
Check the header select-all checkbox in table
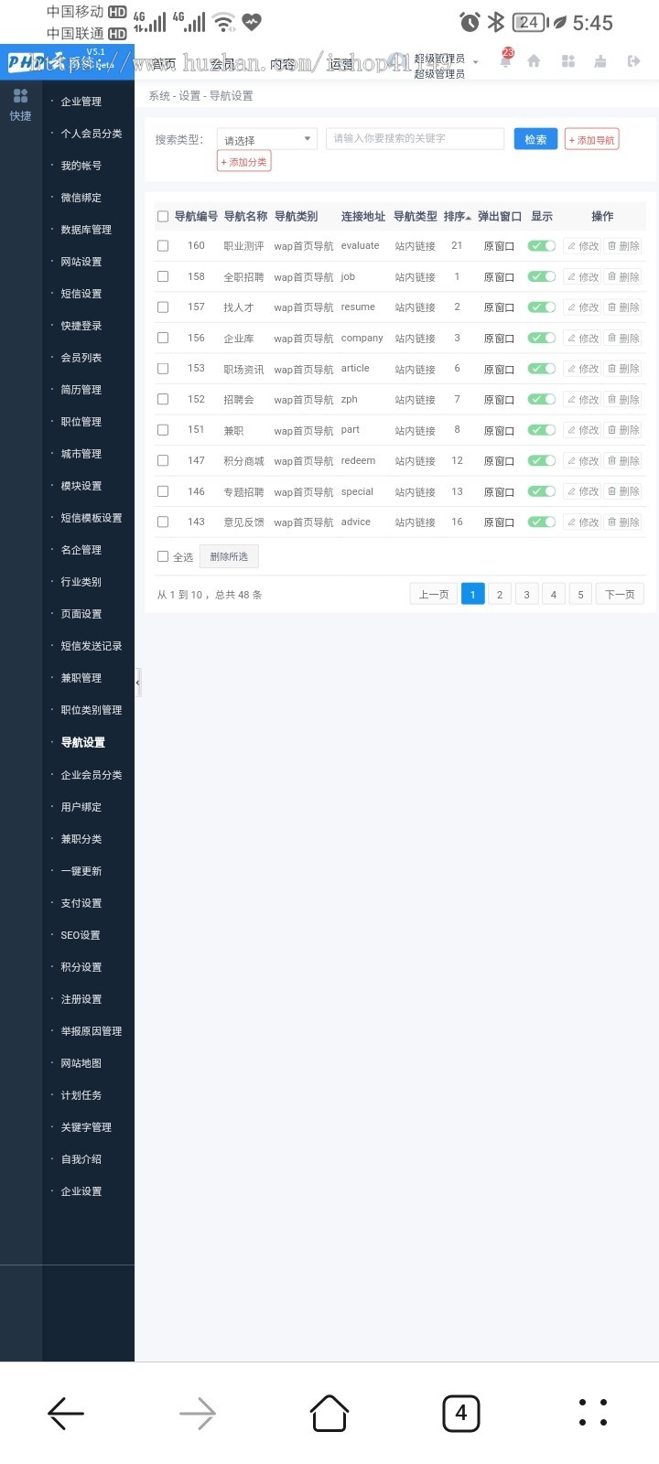(163, 217)
